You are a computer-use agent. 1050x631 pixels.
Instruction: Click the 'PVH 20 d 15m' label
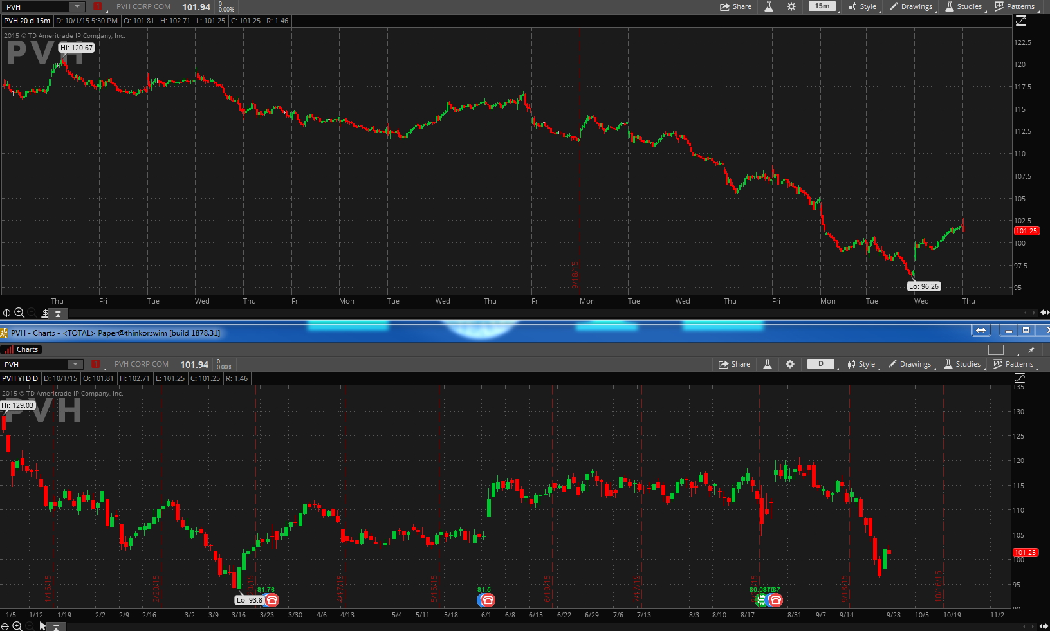tap(27, 21)
